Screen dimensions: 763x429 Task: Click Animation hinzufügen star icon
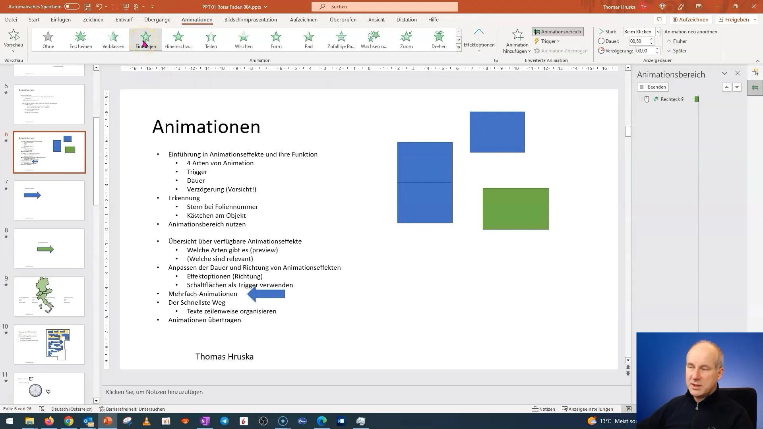click(517, 35)
